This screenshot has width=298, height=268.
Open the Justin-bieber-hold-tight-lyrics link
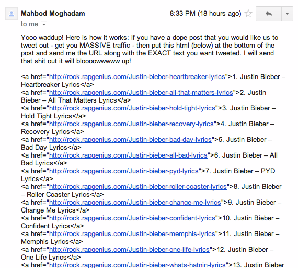132,108
